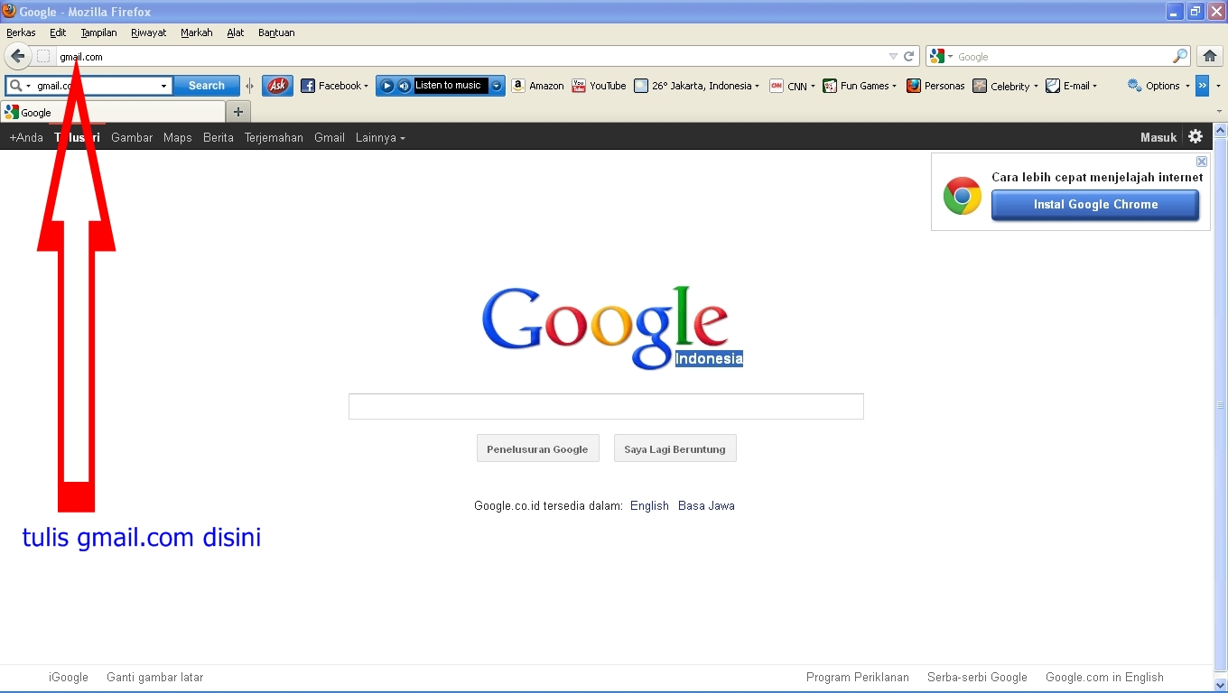Open the Fun Games toolbar button

859,86
